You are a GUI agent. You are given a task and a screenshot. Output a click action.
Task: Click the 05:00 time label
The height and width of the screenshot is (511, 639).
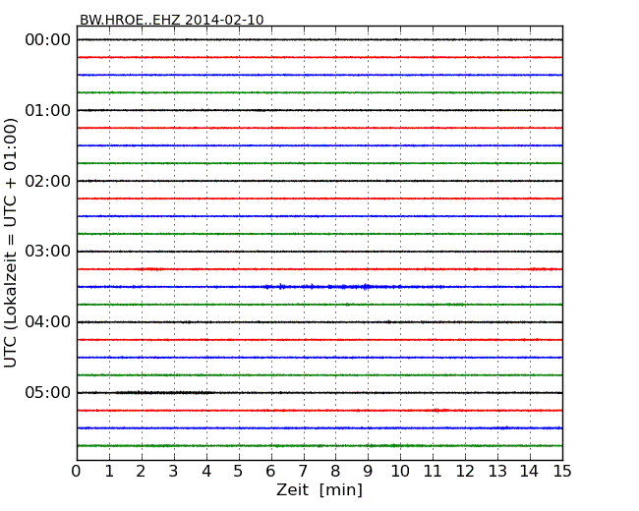pyautogui.click(x=48, y=392)
